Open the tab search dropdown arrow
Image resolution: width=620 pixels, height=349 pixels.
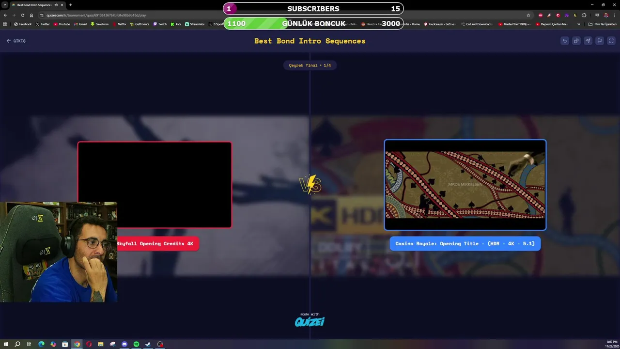[x=5, y=5]
